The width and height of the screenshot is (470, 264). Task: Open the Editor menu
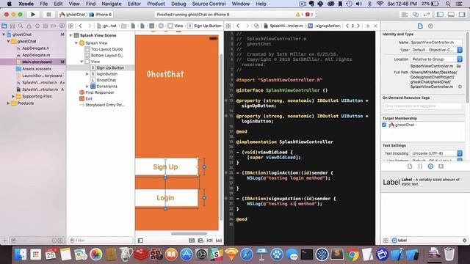pos(134,4)
